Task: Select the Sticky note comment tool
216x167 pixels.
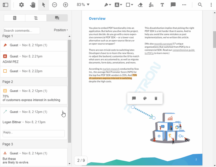Action: click(x=173, y=5)
